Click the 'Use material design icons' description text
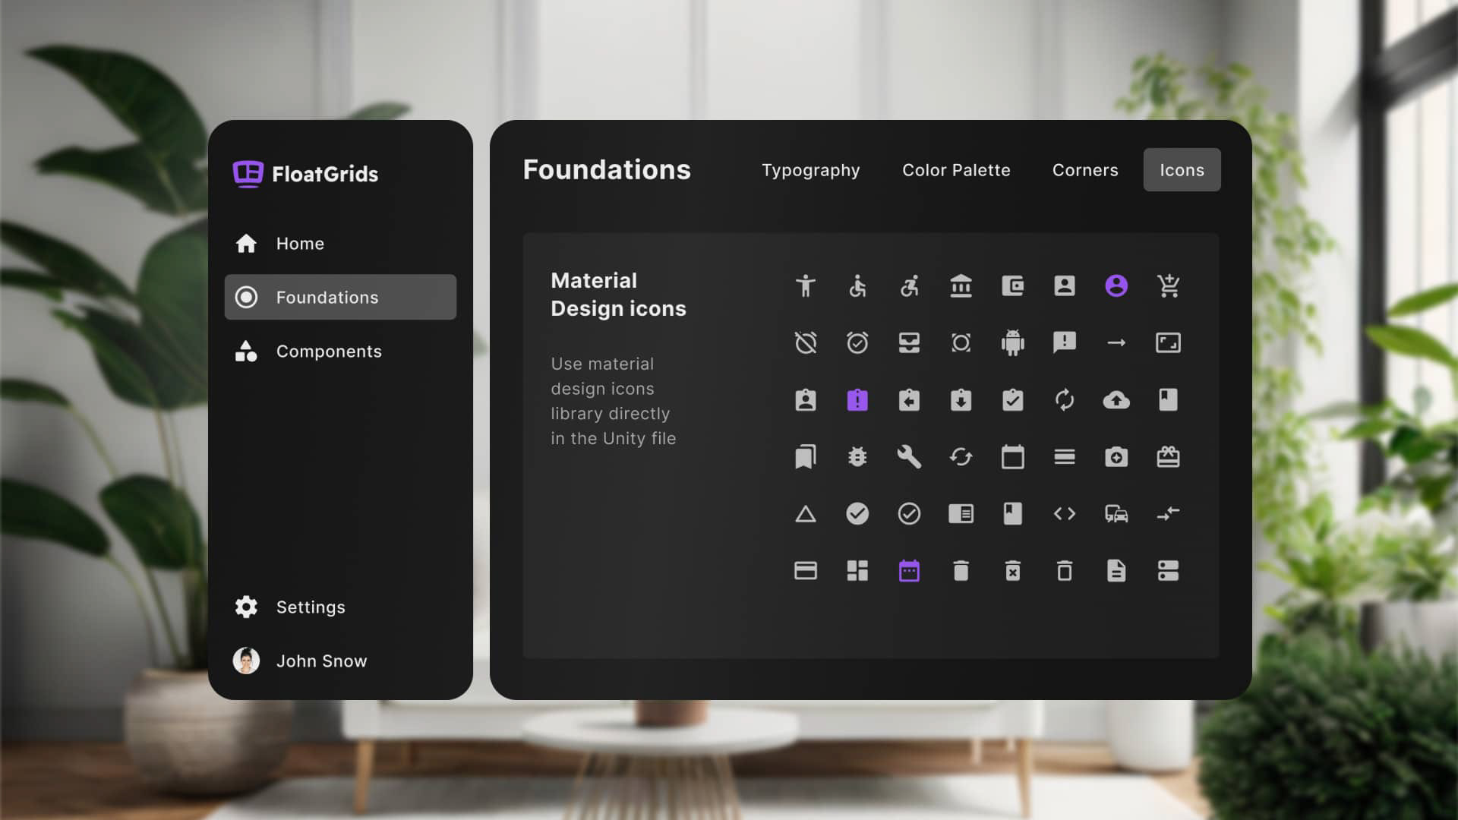Image resolution: width=1458 pixels, height=820 pixels. click(613, 401)
